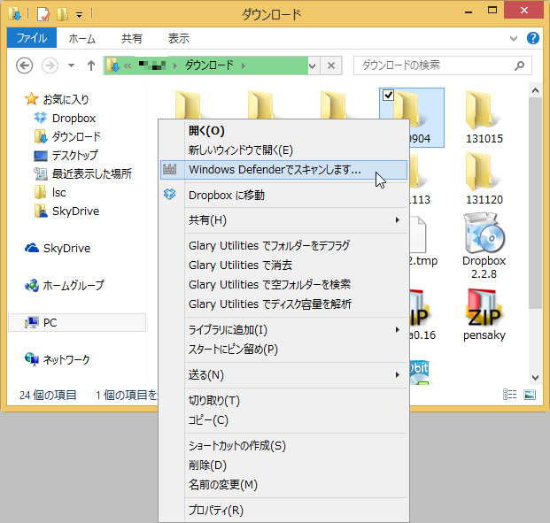Select the SkyDrive cloud root item
Screen dimensions: 550x523
[58, 248]
